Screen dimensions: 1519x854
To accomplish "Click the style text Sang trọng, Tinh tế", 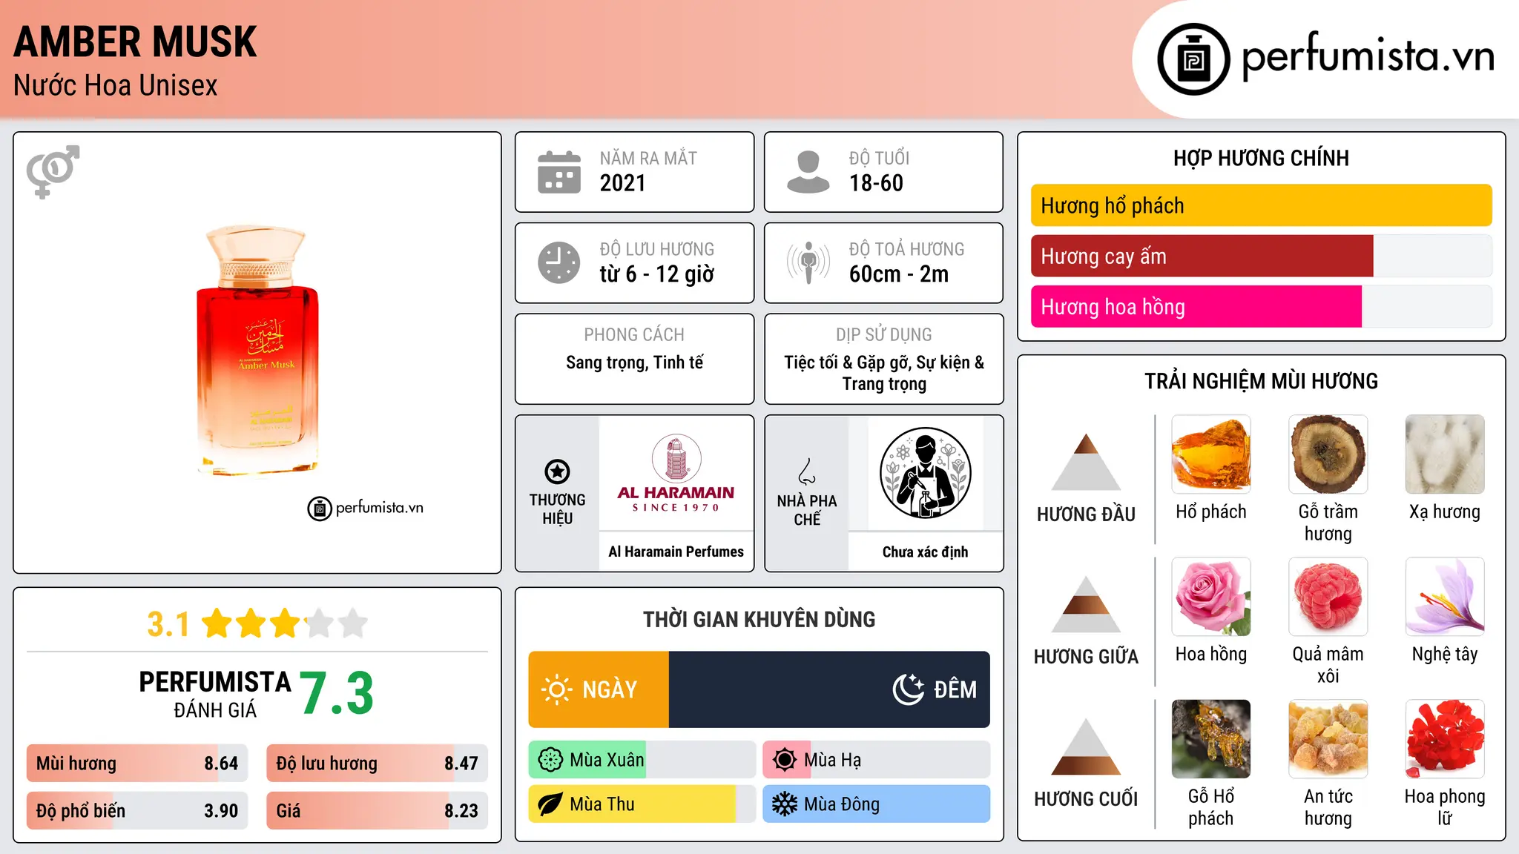I will (634, 363).
